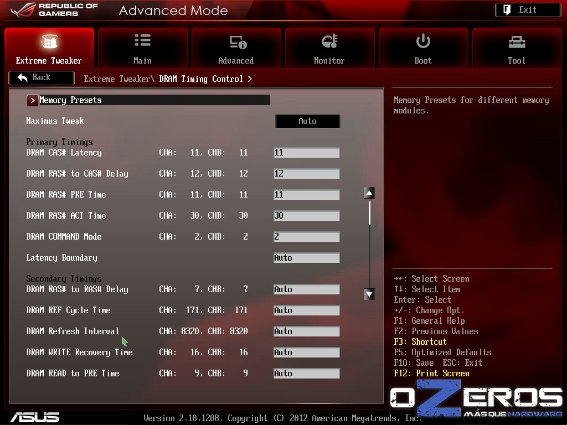
Task: Click the Secondary Timings heading
Action: (x=64, y=279)
